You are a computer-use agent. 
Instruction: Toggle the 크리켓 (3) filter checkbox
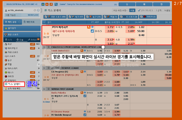141,17
